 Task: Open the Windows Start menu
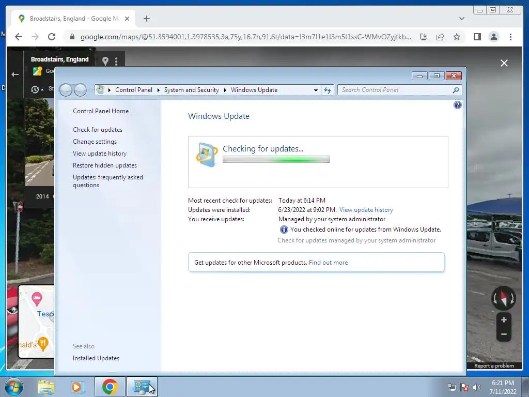point(14,387)
